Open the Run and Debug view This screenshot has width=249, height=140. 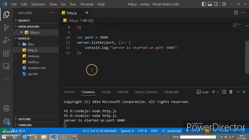(x=6, y=40)
